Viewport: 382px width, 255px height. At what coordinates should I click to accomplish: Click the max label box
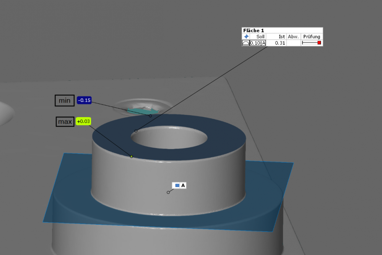coord(64,122)
